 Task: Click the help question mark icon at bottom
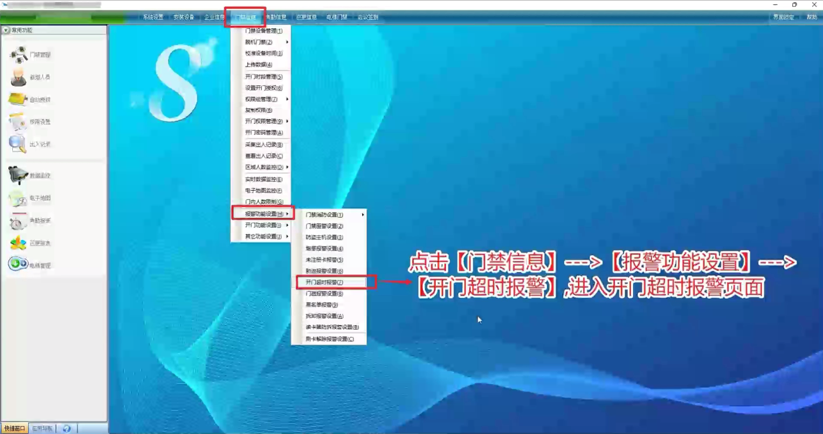point(67,429)
